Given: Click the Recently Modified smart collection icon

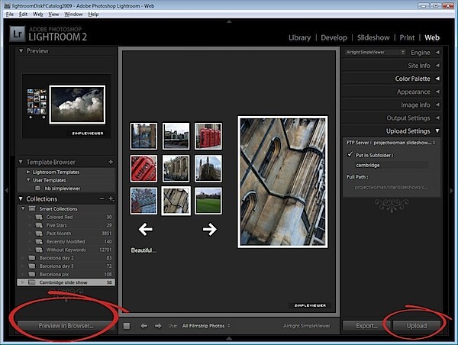Looking at the screenshot, I should tap(39, 242).
